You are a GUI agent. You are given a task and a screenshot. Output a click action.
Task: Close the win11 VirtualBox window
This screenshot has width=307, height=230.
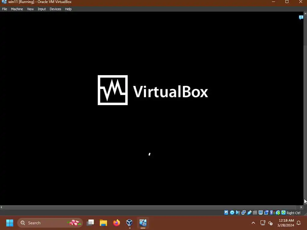pyautogui.click(x=300, y=2)
